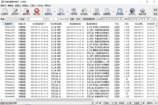Sort by the 最后更新时间 column header

(75, 24)
